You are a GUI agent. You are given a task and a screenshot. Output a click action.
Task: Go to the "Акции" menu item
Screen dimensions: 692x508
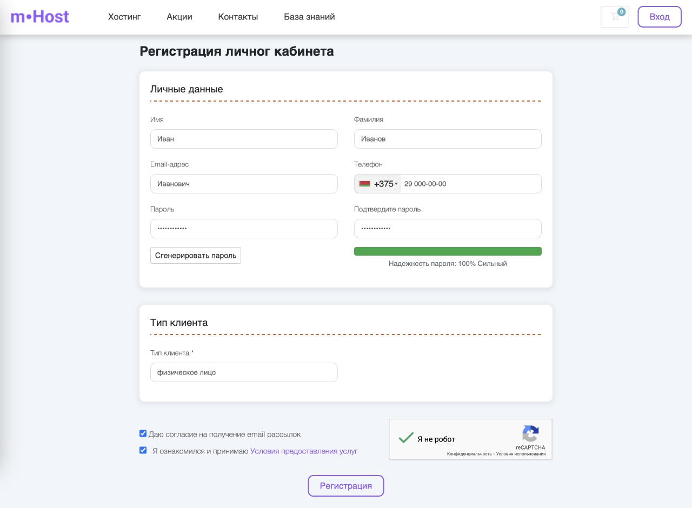point(179,17)
